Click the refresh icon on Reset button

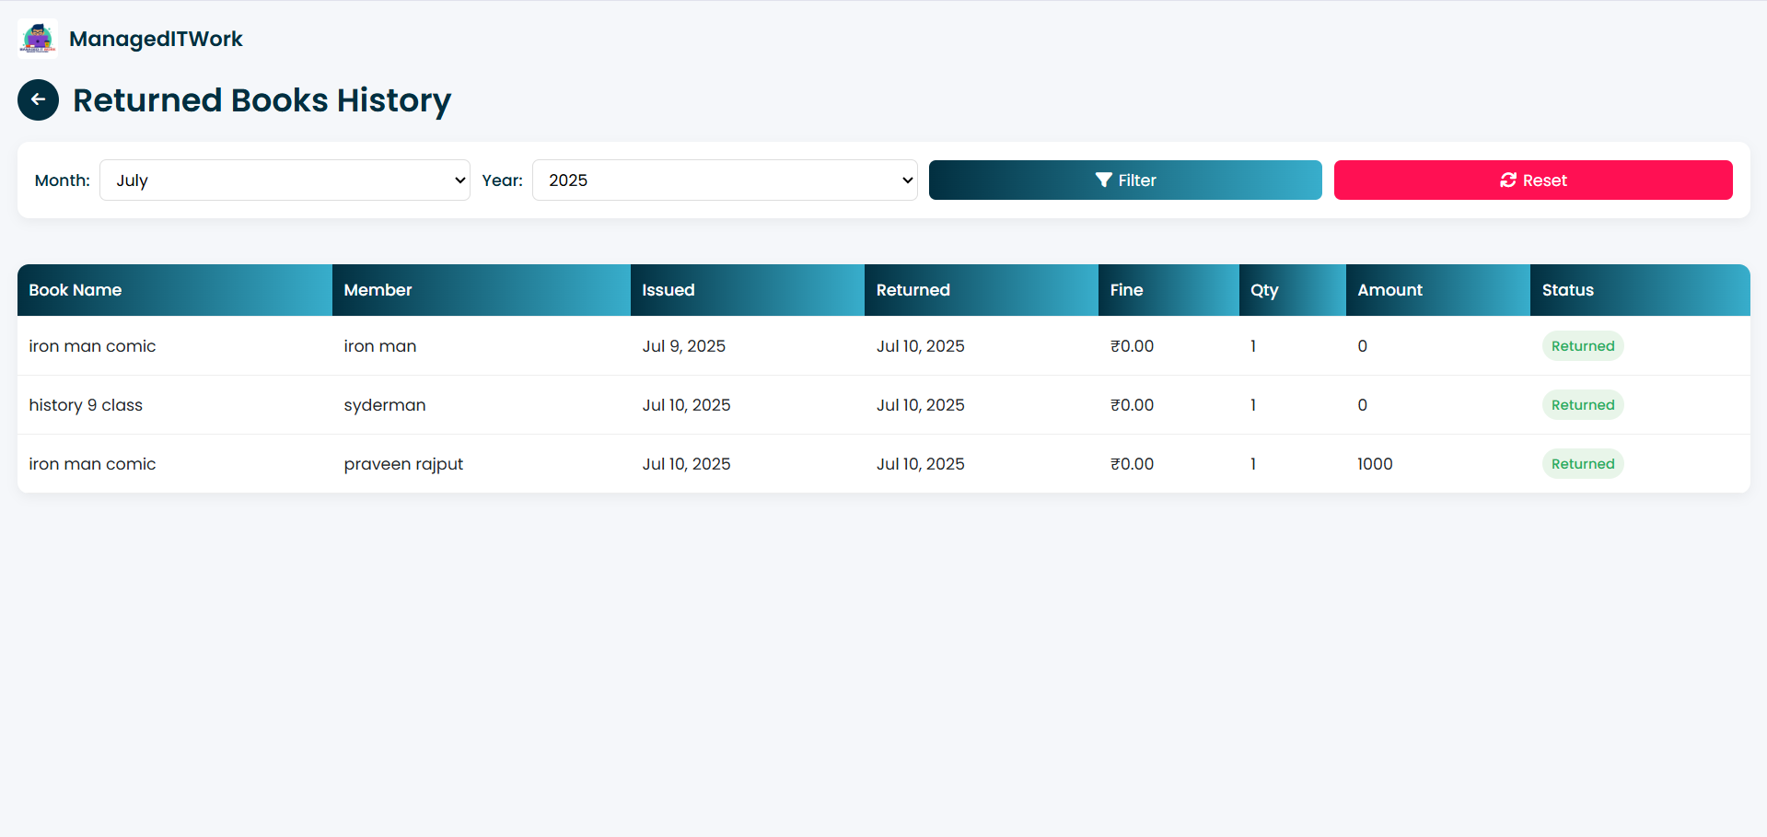tap(1507, 180)
